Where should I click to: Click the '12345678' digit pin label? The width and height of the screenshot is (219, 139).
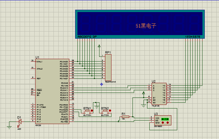193,37
